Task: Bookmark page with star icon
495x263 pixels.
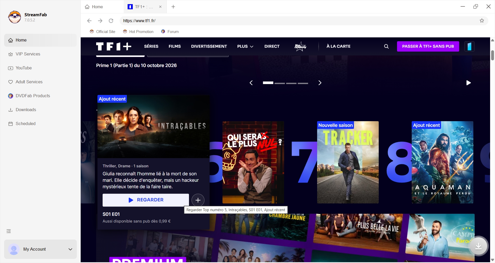Action: tap(482, 21)
